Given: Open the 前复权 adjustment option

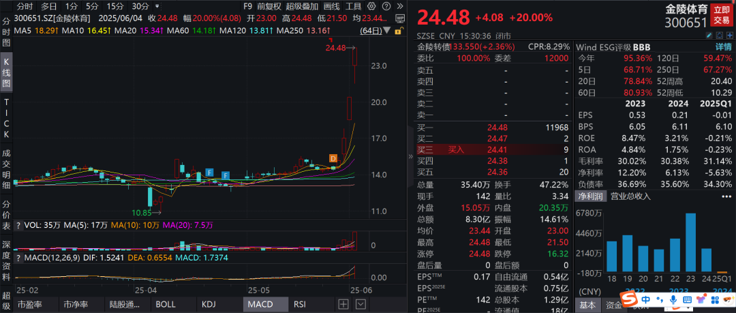Looking at the screenshot, I should [x=269, y=6].
